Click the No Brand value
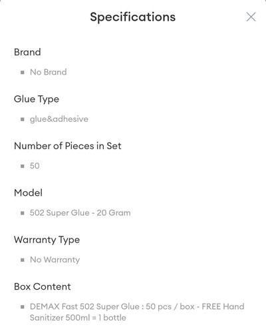Image resolution: width=266 pixels, height=333 pixels. pos(48,72)
